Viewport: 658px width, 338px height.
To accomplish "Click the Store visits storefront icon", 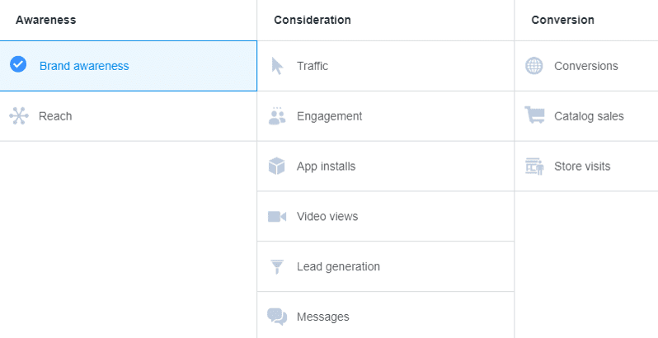I will (534, 167).
